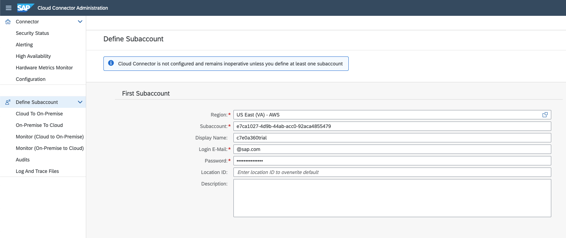Click the First Subaccount section title

tap(146, 93)
